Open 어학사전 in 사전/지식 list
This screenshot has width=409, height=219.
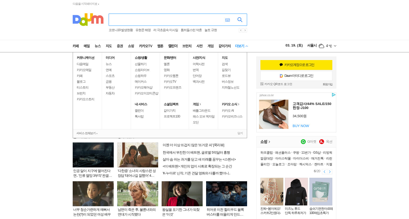199,64
